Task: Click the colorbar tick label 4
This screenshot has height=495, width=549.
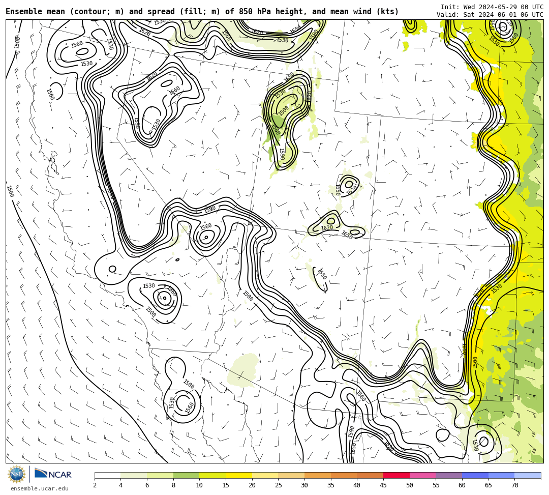Action: [x=121, y=485]
